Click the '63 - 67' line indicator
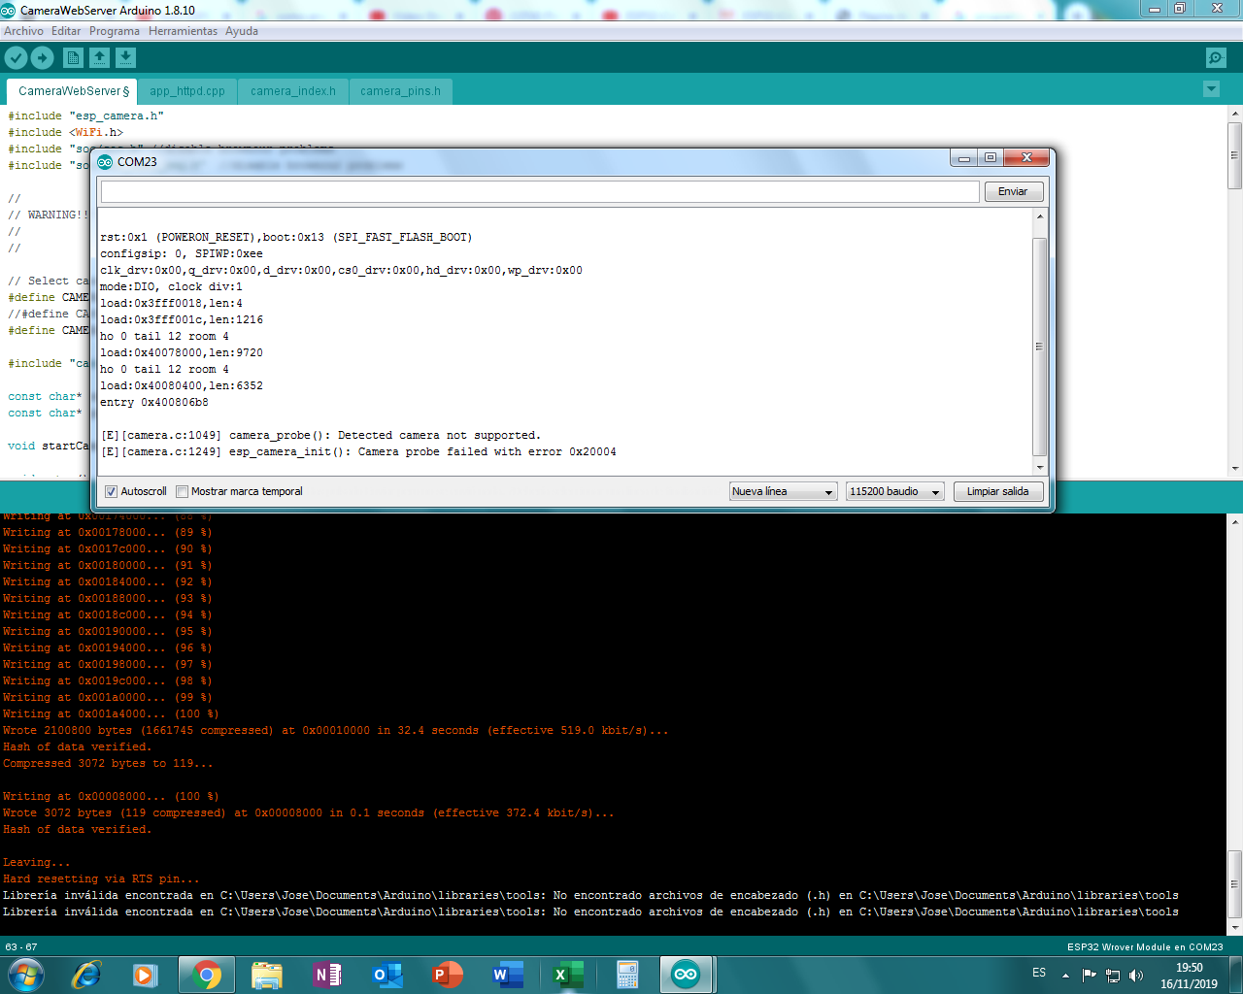1243x994 pixels. [21, 946]
